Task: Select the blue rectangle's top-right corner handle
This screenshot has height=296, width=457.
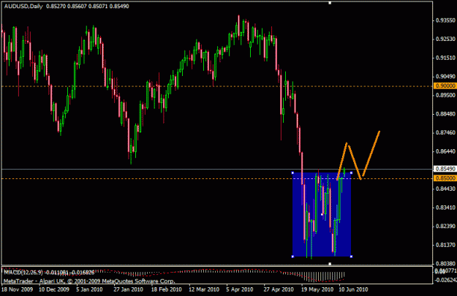Action: [x=351, y=172]
